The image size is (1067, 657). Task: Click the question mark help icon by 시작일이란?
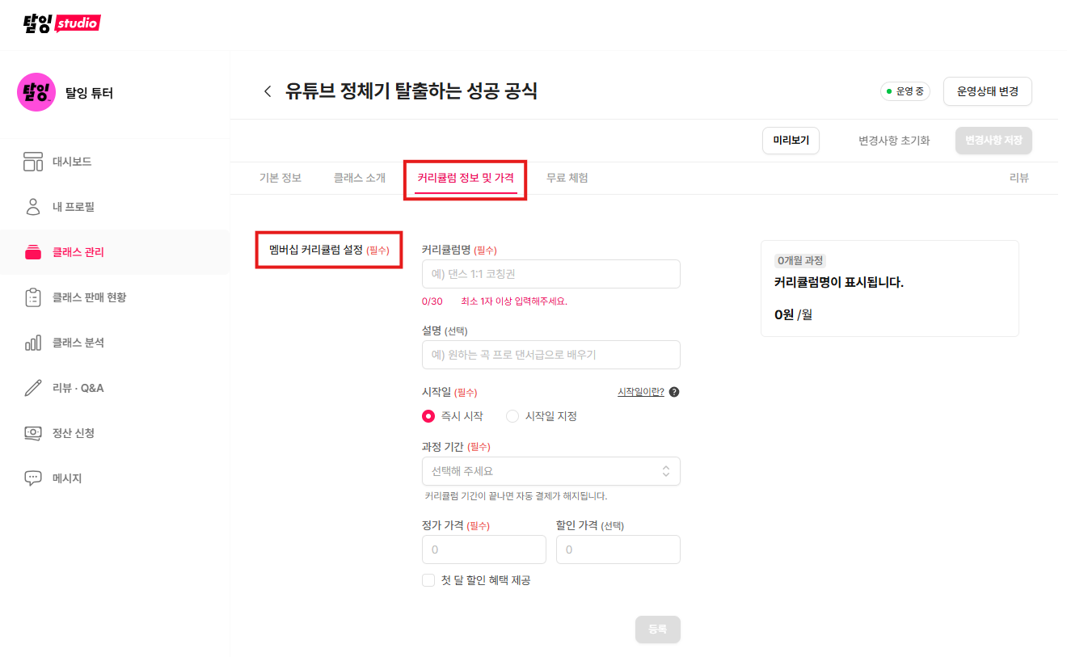(674, 392)
